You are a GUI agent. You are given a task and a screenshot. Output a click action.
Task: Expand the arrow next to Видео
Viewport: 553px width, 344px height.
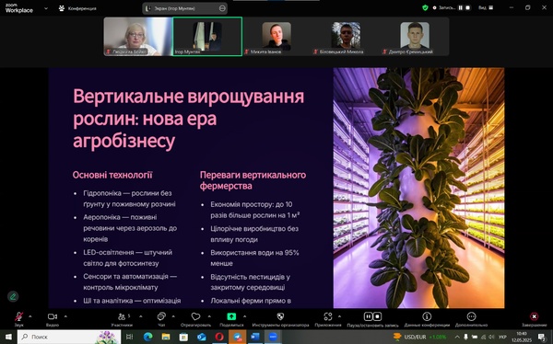click(x=65, y=316)
